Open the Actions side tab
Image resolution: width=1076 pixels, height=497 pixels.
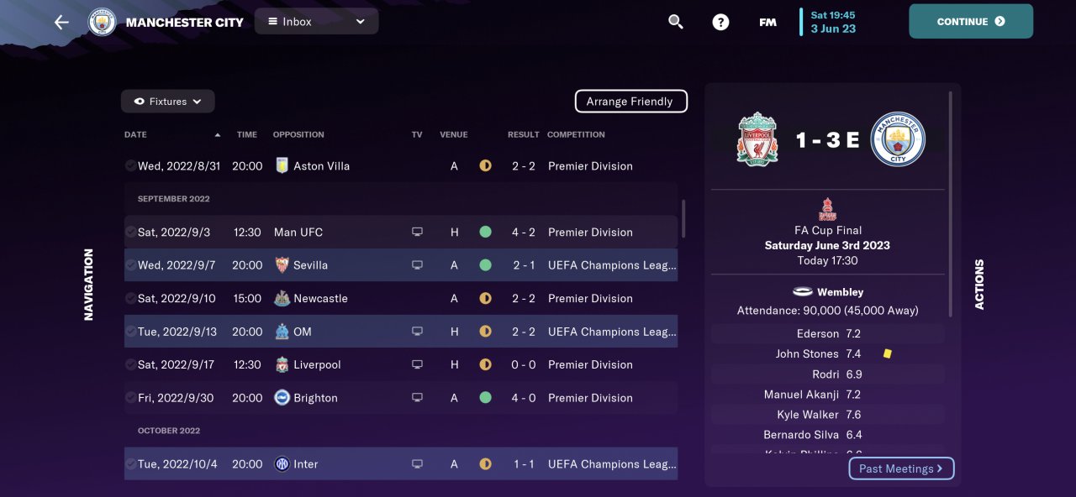[x=979, y=284]
